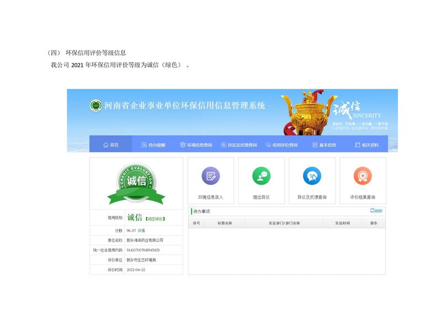Screen dimensions: 442x312
Task: Click the 标题名称 column header
Action: pos(225,223)
